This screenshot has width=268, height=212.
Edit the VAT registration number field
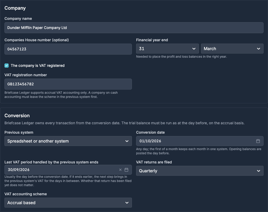pyautogui.click(x=68, y=84)
